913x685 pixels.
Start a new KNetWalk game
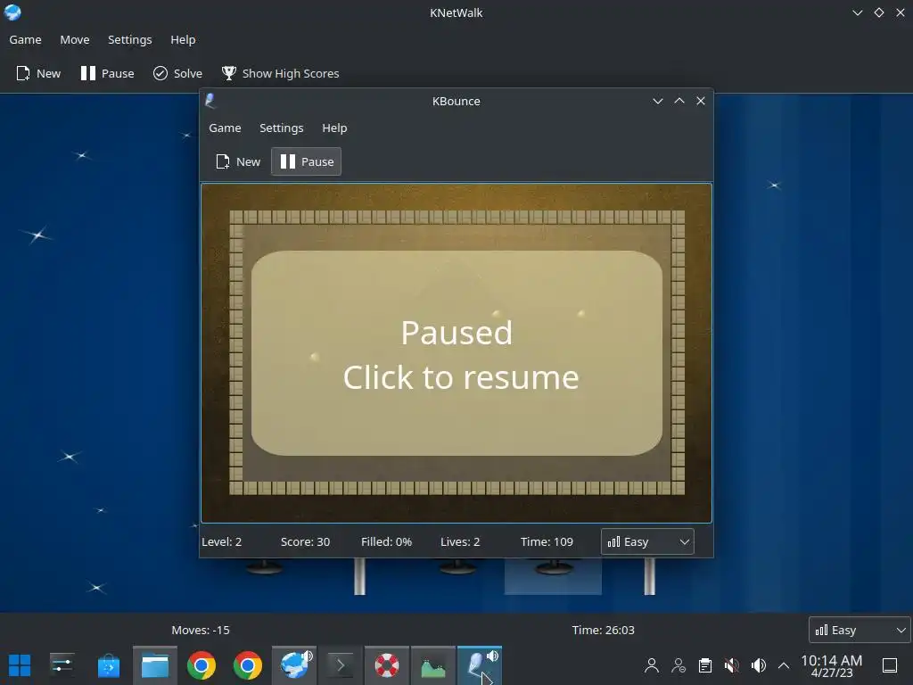(37, 73)
